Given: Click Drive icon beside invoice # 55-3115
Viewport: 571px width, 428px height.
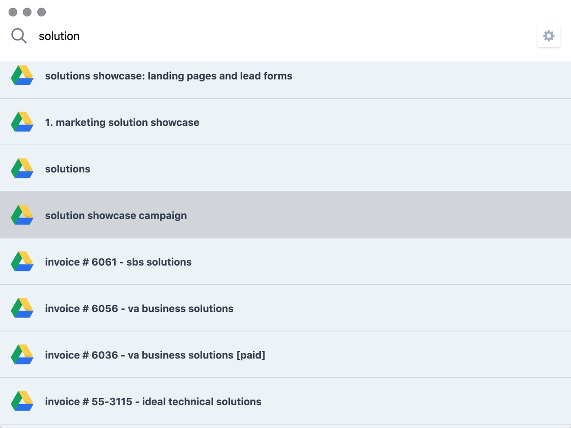Looking at the screenshot, I should (22, 401).
